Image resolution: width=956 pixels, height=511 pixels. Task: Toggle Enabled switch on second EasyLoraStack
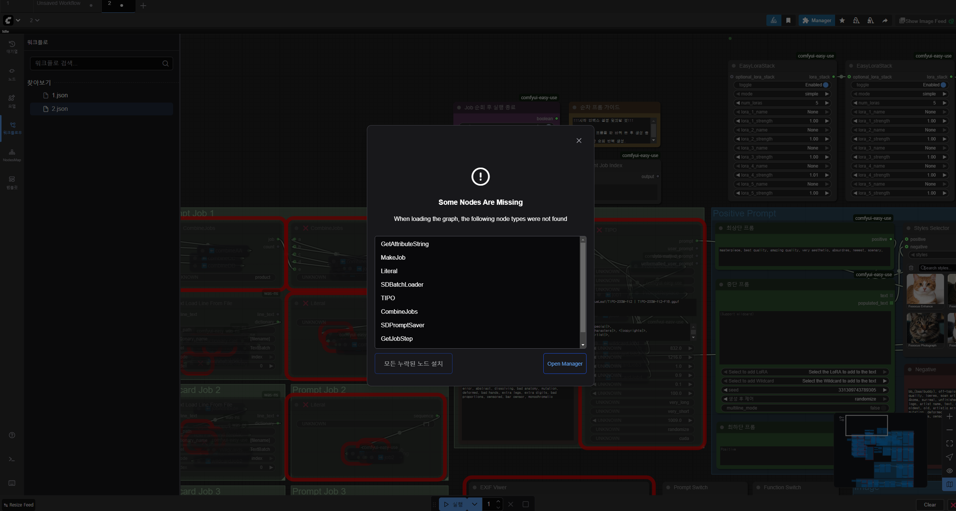coord(943,85)
